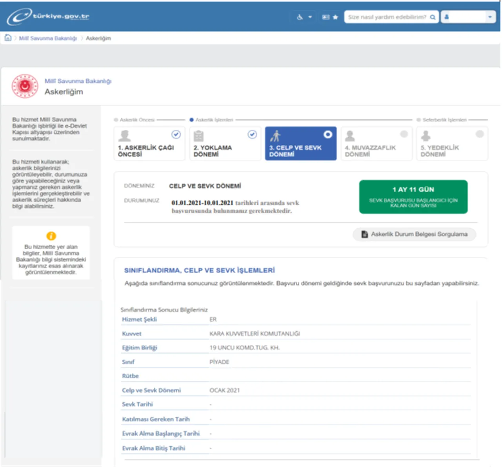This screenshot has width=502, height=467.
Task: Click the document icon beside Askerlik Durum Belgesi
Action: [x=364, y=234]
